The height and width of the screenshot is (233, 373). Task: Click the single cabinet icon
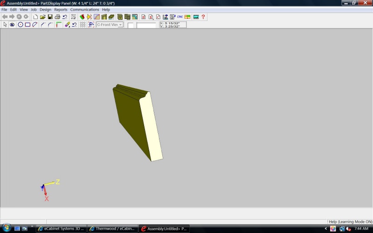[120, 17]
